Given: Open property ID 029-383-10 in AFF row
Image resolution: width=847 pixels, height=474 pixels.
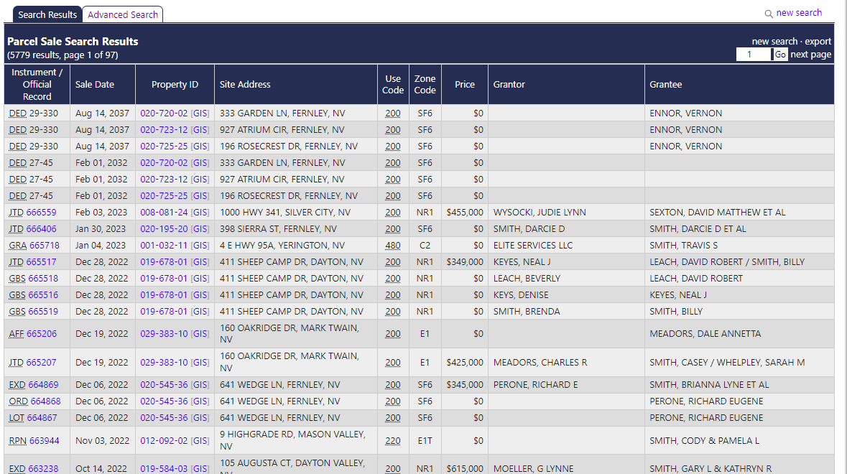Looking at the screenshot, I should (164, 334).
